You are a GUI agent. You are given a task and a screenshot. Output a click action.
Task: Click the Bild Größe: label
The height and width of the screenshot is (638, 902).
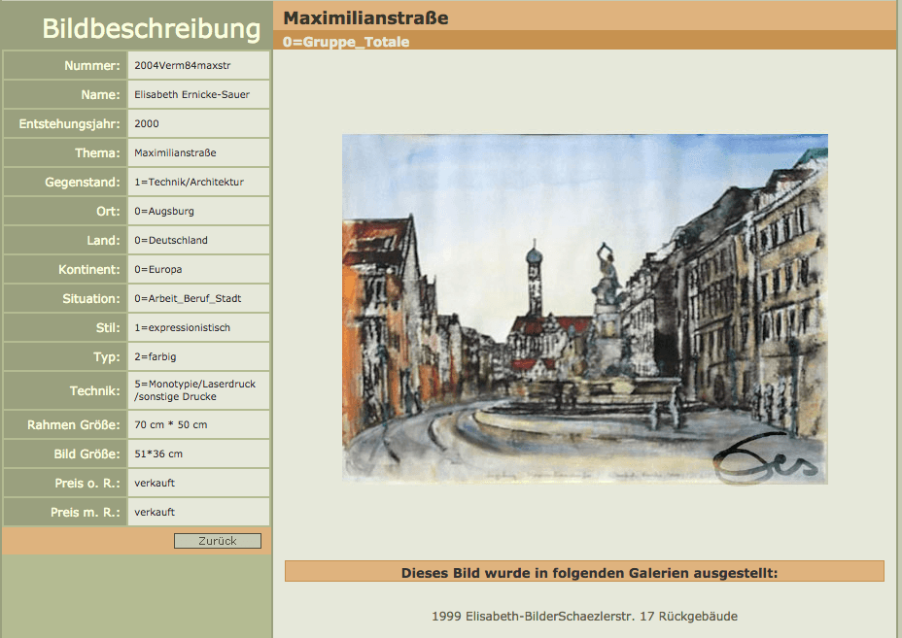tap(87, 454)
